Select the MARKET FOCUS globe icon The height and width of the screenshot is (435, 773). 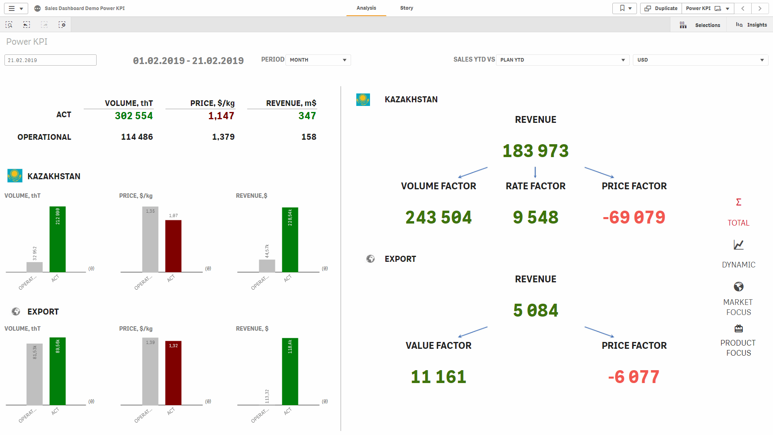pyautogui.click(x=738, y=287)
